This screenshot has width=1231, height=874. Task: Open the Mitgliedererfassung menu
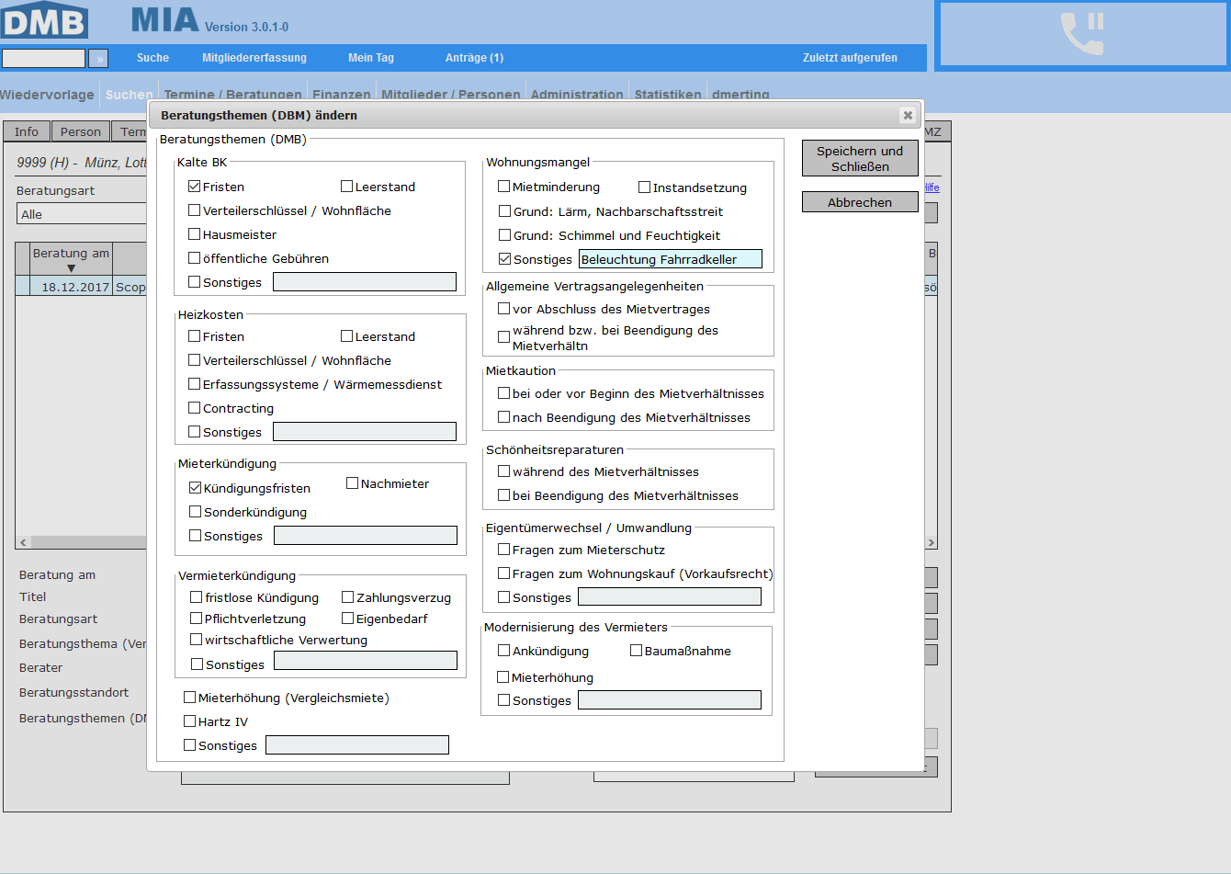pyautogui.click(x=254, y=57)
